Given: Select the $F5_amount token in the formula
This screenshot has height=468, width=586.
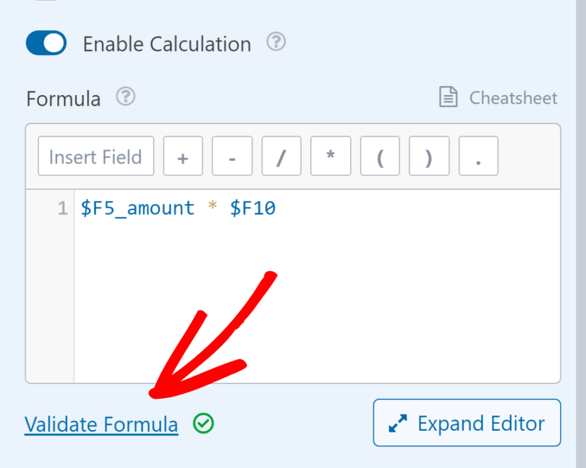Looking at the screenshot, I should pyautogui.click(x=137, y=208).
